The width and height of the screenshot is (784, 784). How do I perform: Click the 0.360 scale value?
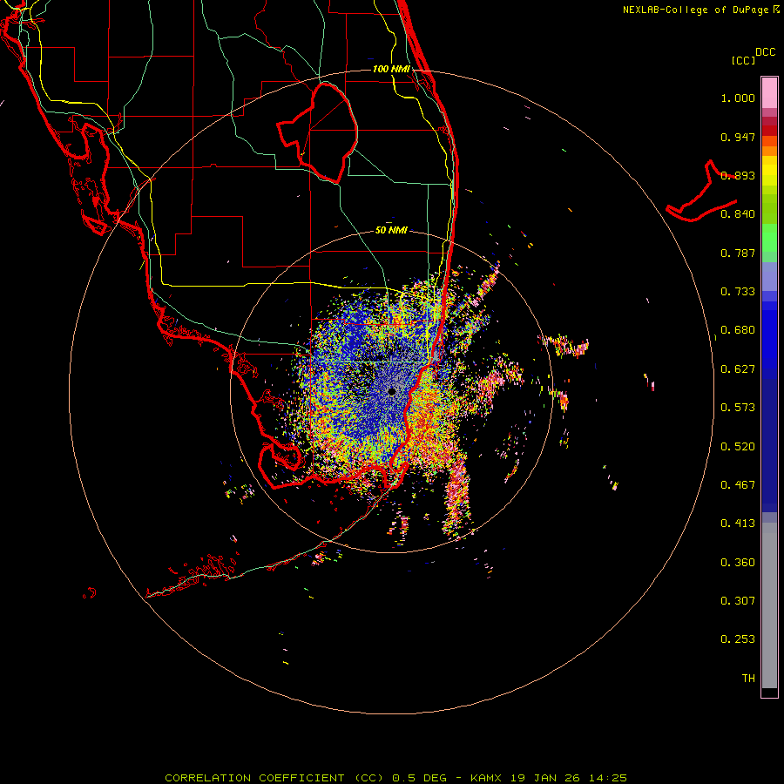(738, 563)
